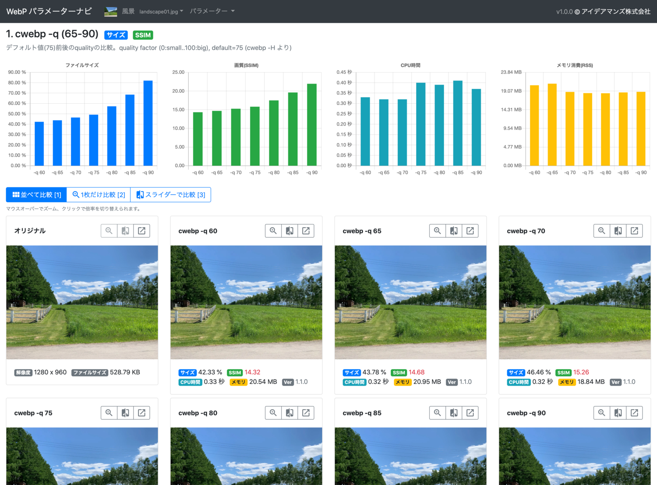The height and width of the screenshot is (485, 657).
Task: Click the blue サイズ badge in heading
Action: [116, 35]
